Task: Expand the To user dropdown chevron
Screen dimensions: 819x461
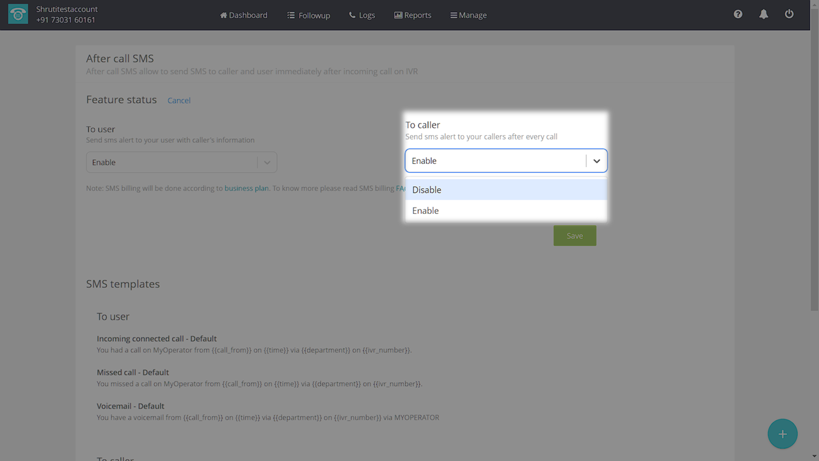Action: tap(267, 163)
